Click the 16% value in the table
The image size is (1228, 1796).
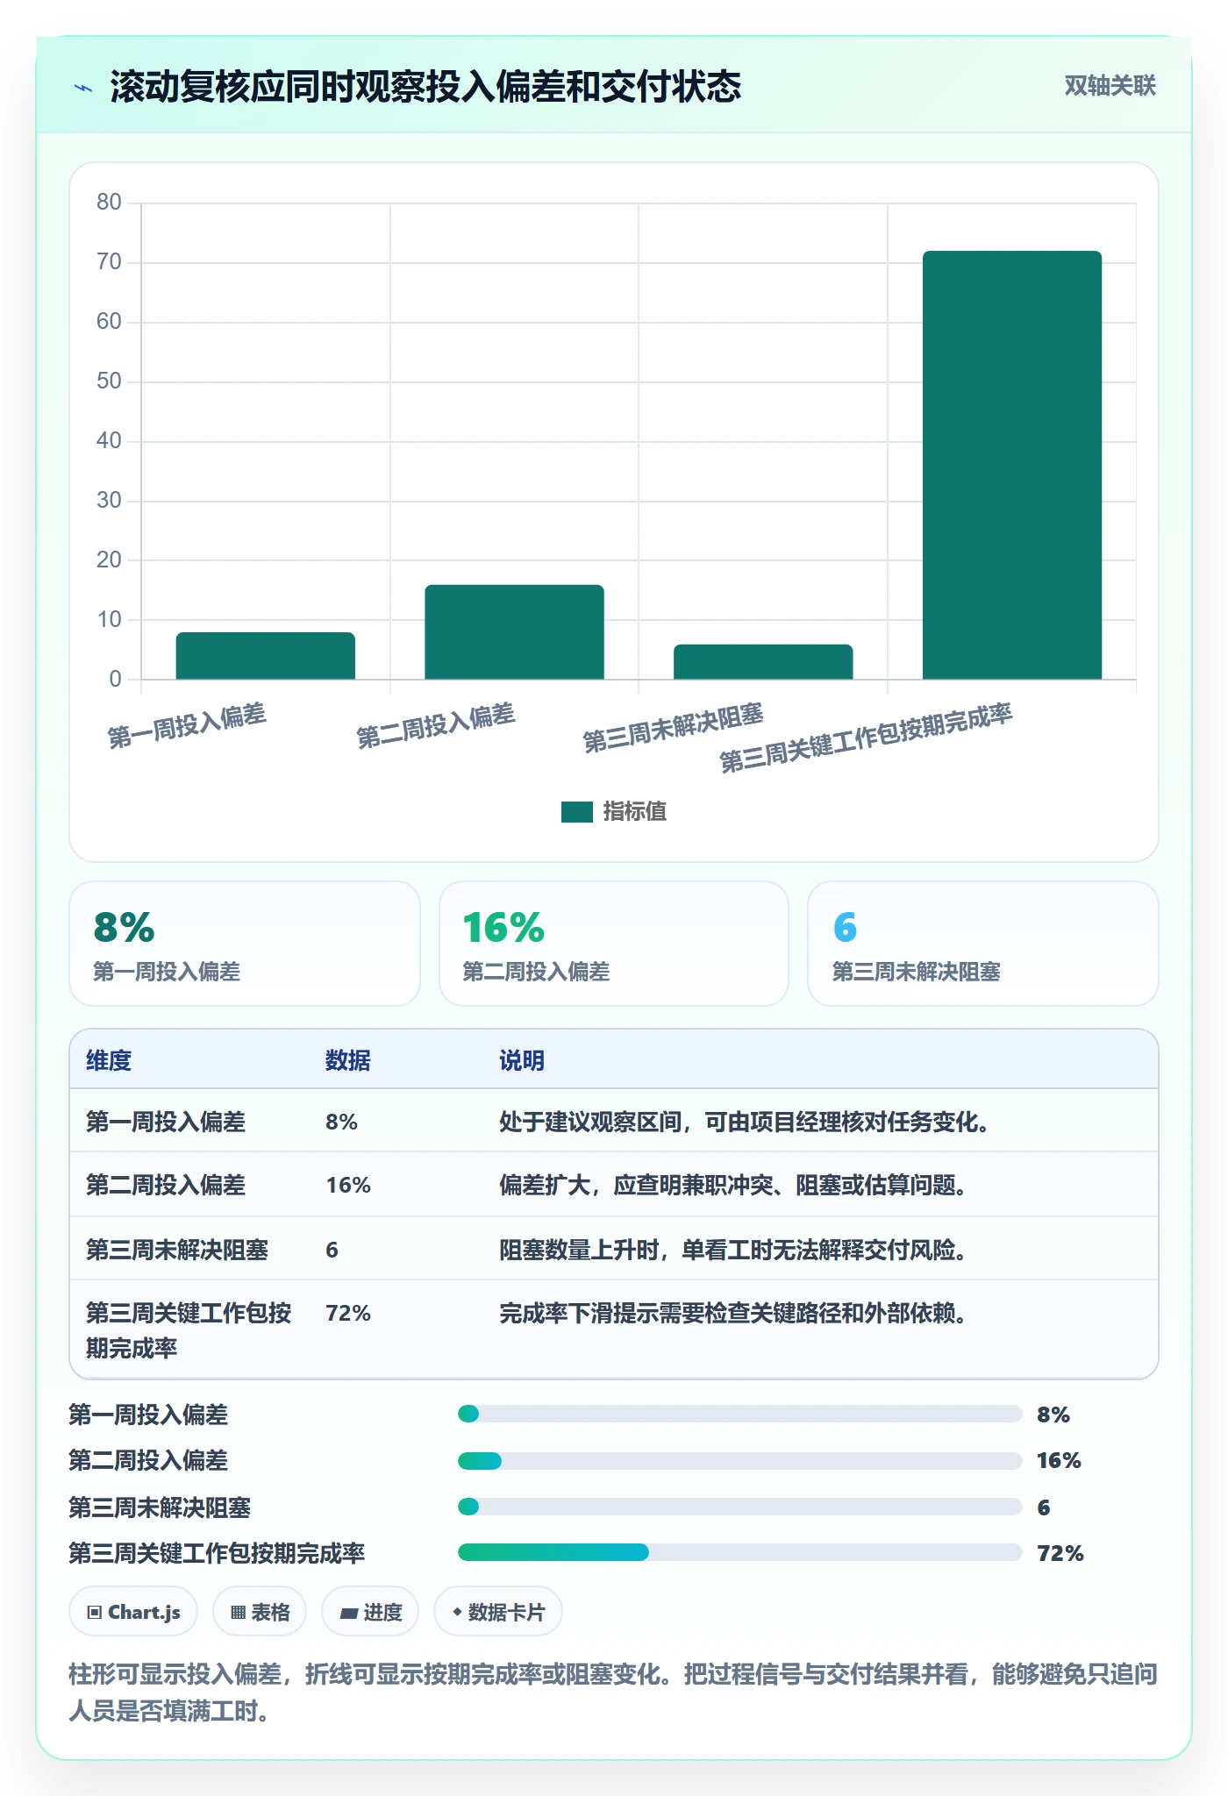[x=348, y=1185]
